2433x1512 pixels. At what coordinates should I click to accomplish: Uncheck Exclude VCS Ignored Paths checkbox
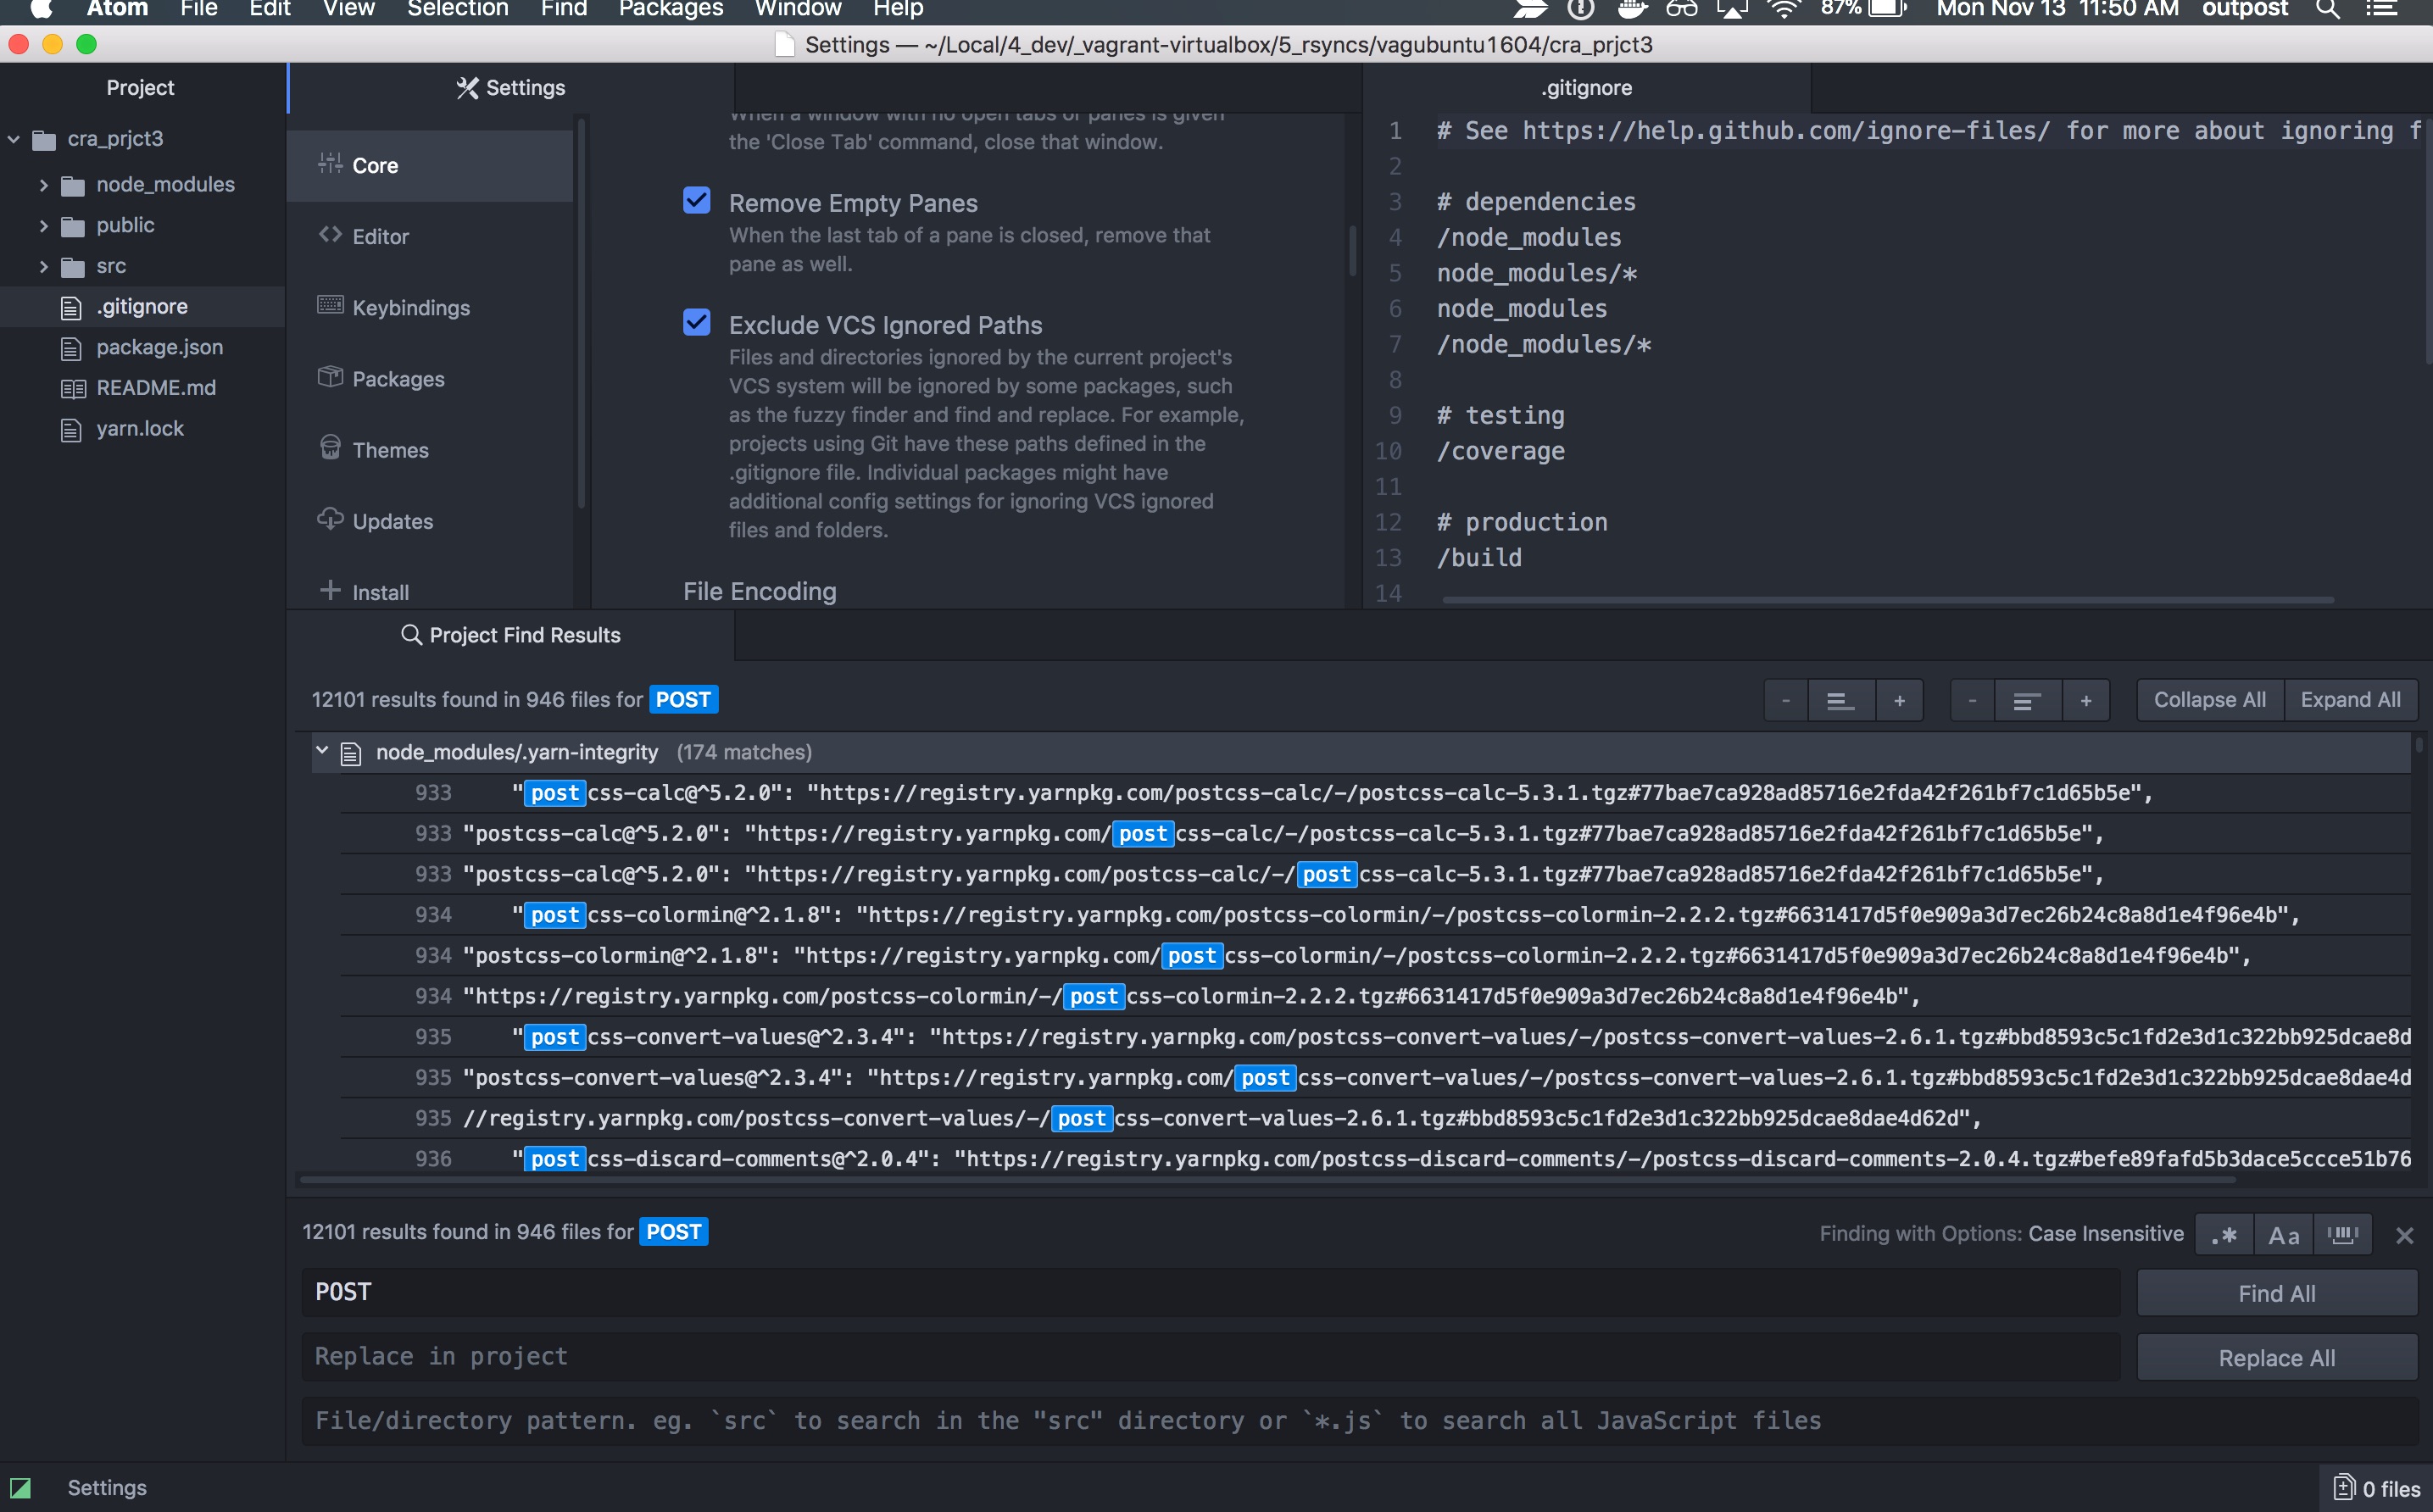point(697,323)
